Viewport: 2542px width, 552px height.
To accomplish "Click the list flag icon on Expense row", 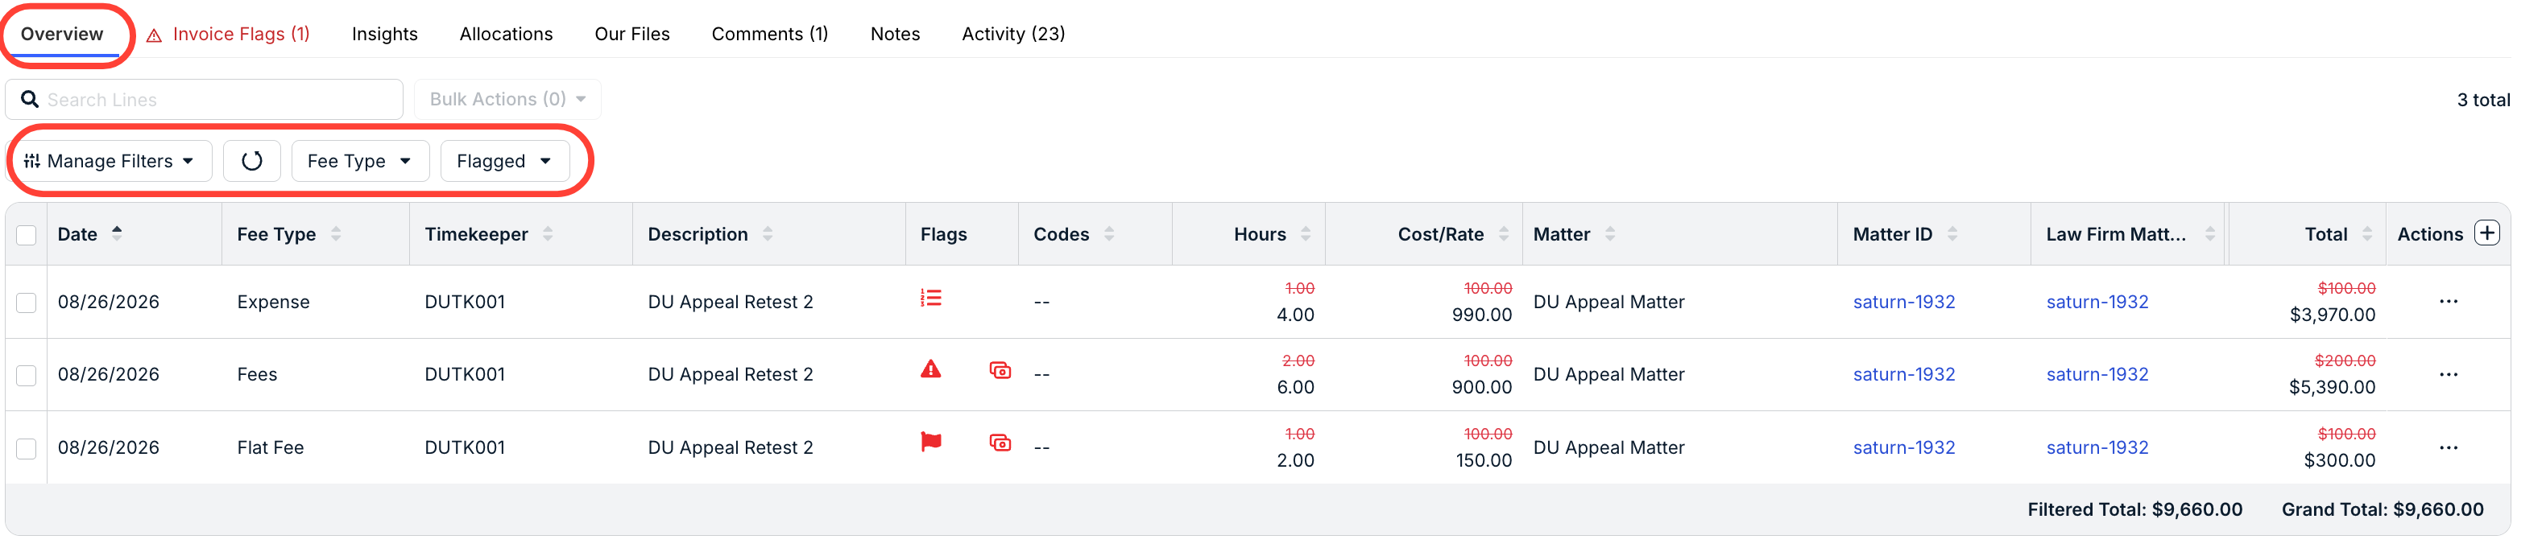I will pos(930,299).
